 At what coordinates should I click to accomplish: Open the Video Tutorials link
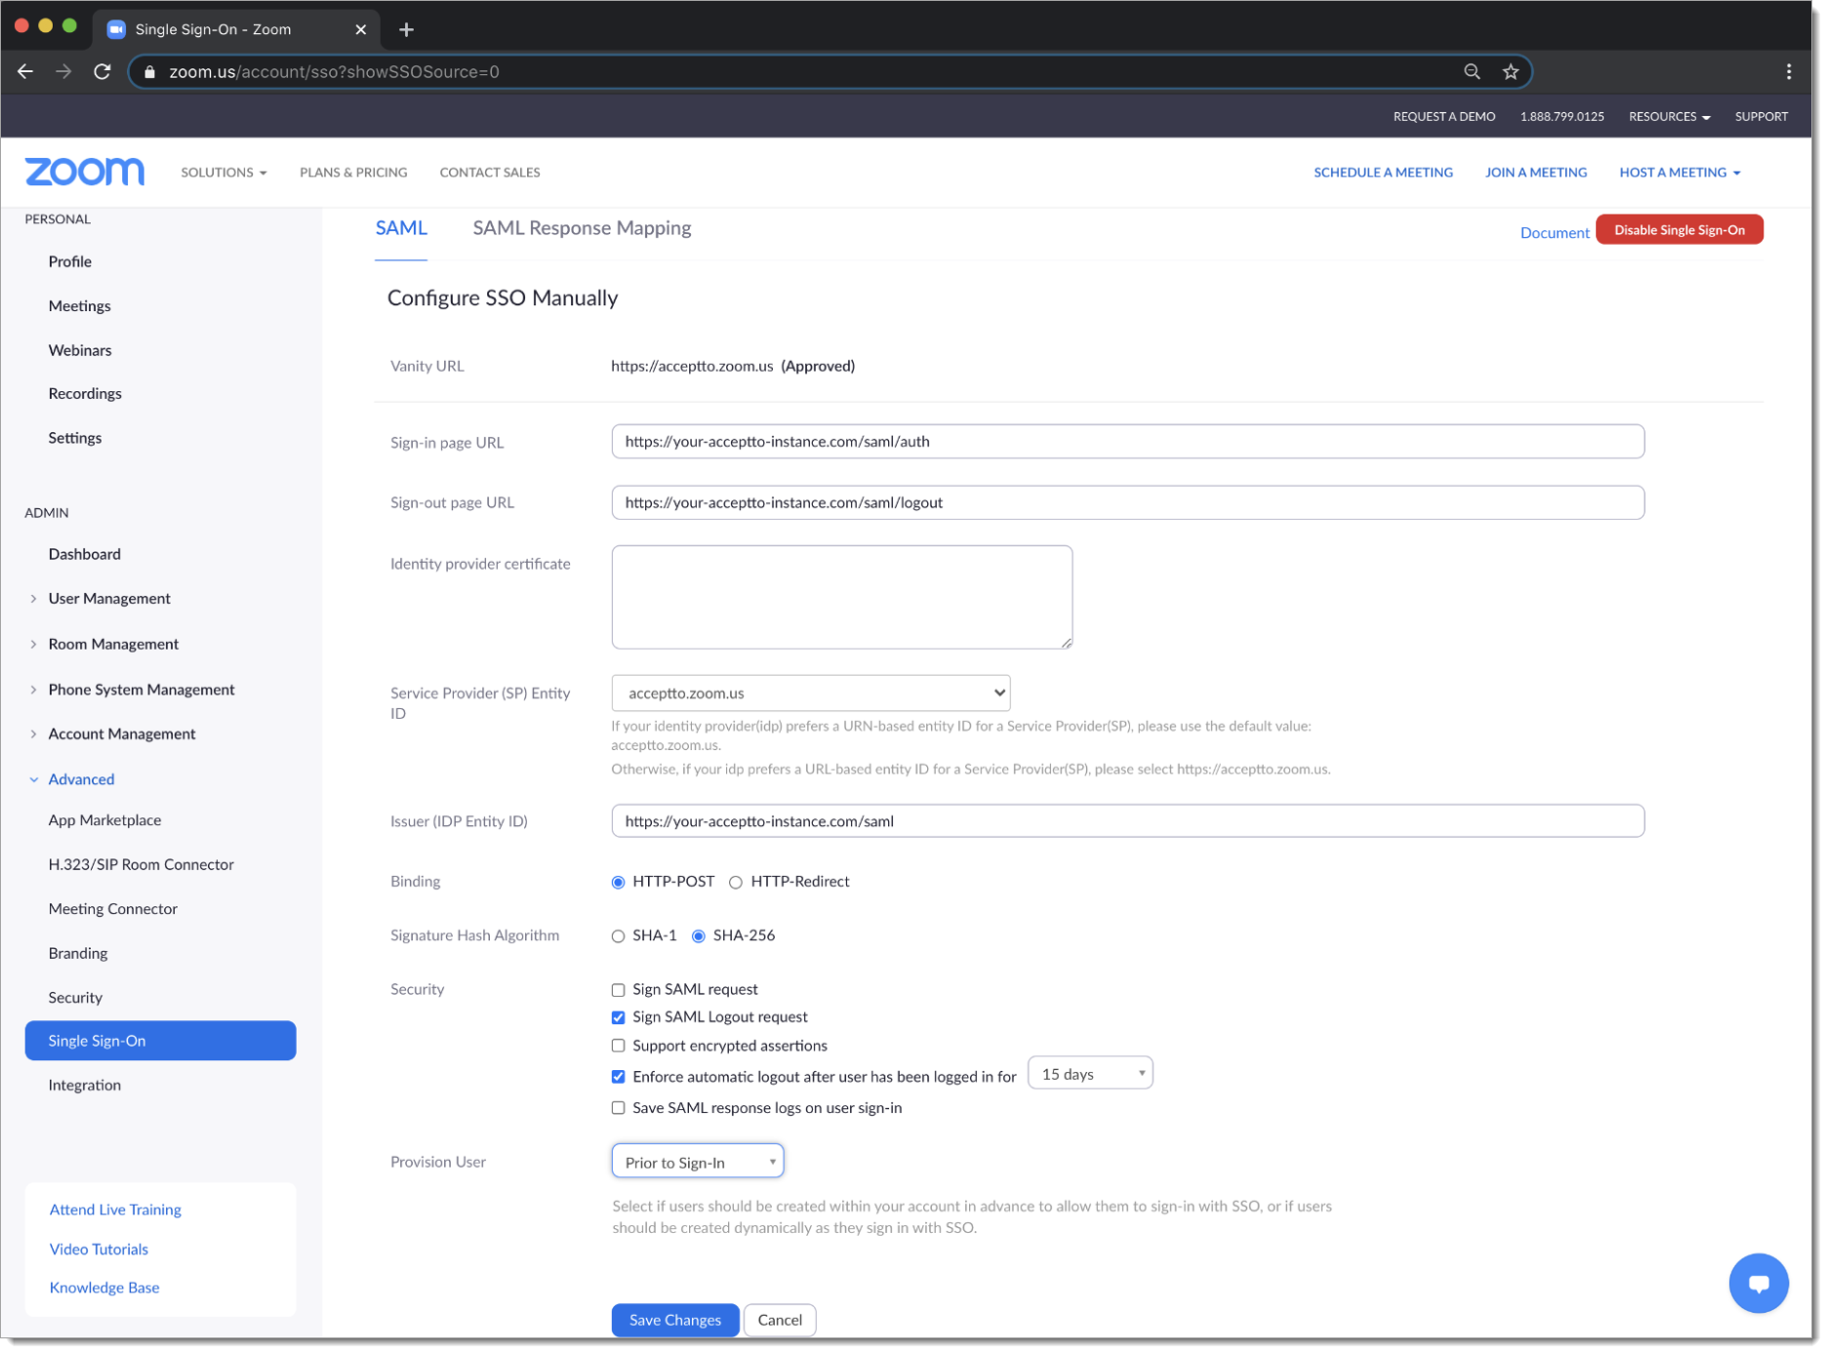[99, 1250]
